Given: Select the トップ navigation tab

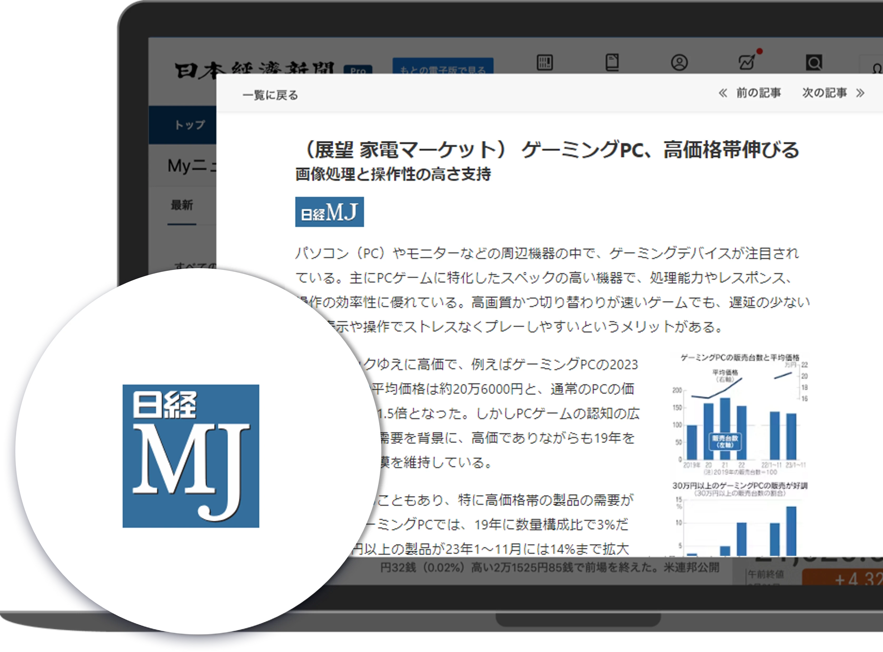Looking at the screenshot, I should coord(190,125).
